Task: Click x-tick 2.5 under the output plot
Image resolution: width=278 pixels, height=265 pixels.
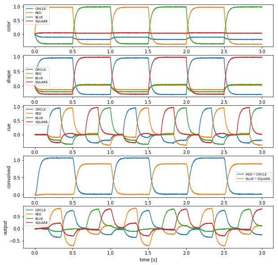Action: tap(224, 253)
